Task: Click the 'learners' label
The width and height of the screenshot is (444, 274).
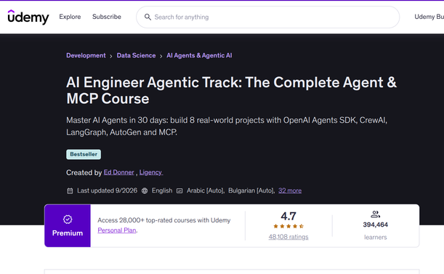Action: (x=376, y=237)
